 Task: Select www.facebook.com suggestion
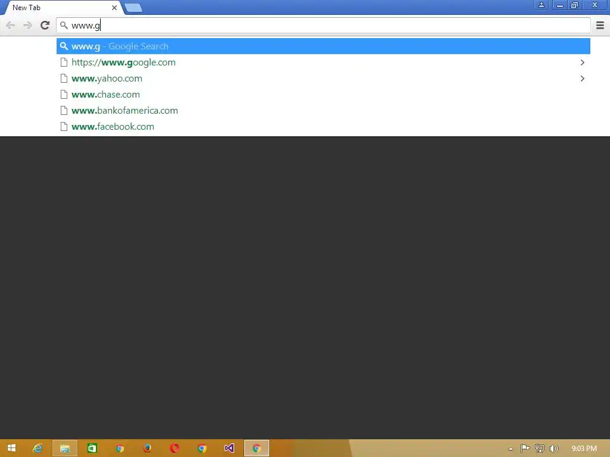point(323,127)
